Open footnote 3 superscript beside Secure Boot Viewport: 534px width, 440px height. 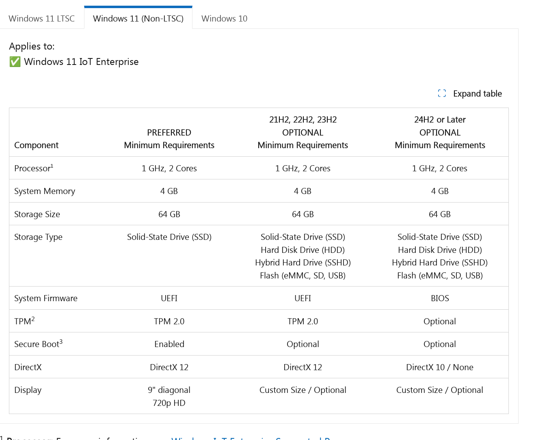(x=61, y=342)
